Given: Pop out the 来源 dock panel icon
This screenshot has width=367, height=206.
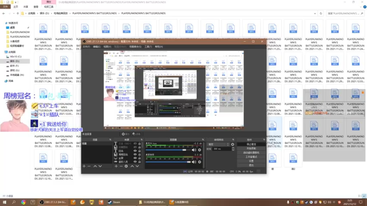Looking at the screenshot, I should [x=142, y=140].
